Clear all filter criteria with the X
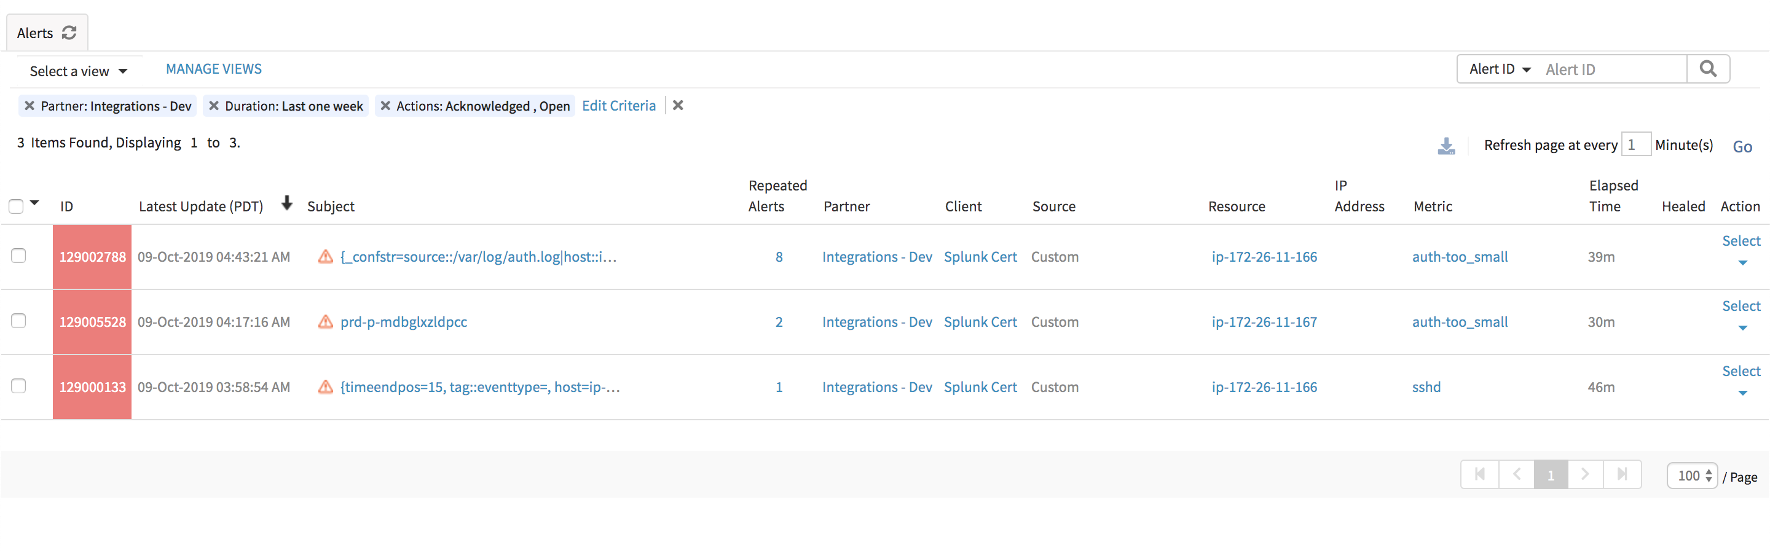The image size is (1770, 553). (x=677, y=105)
